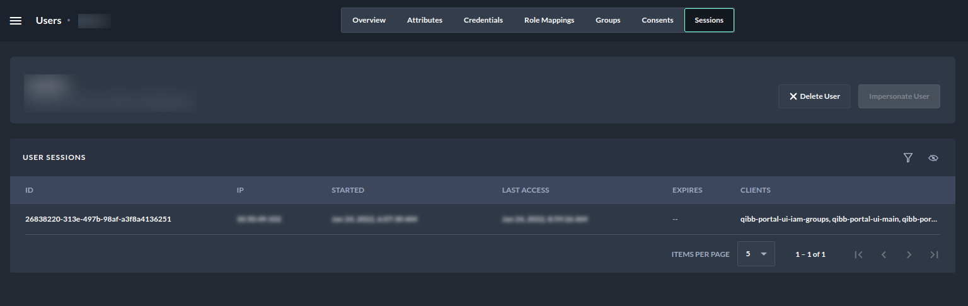Image resolution: width=968 pixels, height=306 pixels.
Task: Go to next page of sessions
Action: (909, 254)
